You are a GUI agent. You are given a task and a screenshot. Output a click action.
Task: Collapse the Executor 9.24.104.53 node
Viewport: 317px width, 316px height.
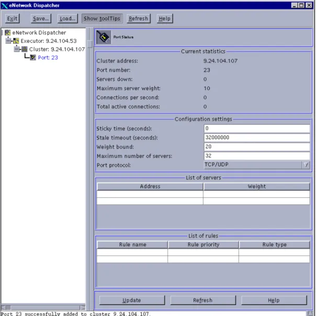tap(8, 41)
